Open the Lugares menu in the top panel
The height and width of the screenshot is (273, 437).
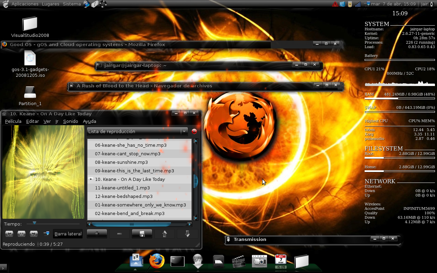(x=51, y=4)
